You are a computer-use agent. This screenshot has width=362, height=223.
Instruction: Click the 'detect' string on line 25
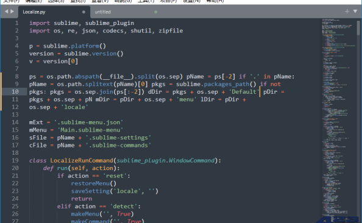pos(124,206)
